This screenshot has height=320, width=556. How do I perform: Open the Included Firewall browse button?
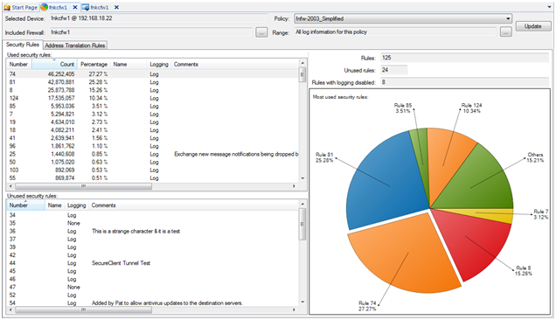[x=261, y=32]
